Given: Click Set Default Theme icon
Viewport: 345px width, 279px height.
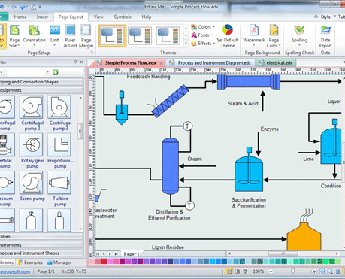Looking at the screenshot, I should (228, 36).
